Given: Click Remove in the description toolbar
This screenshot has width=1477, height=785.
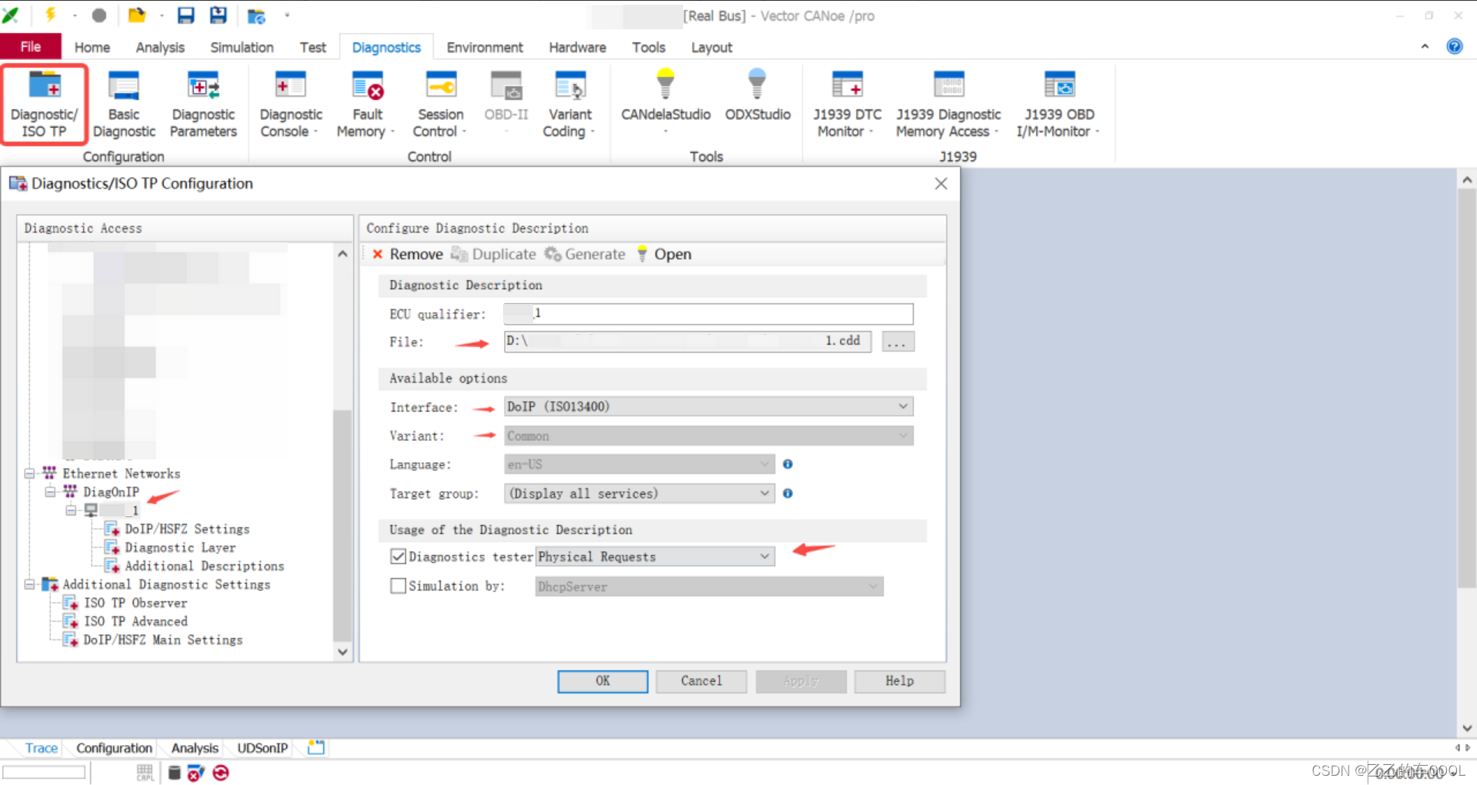Looking at the screenshot, I should pos(408,254).
